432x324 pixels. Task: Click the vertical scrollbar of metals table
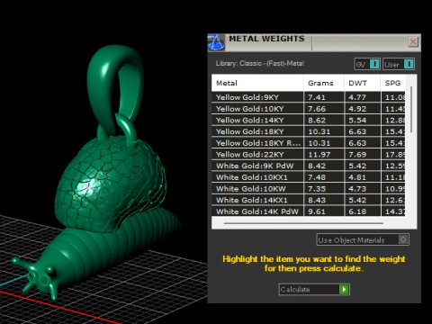coord(411,110)
